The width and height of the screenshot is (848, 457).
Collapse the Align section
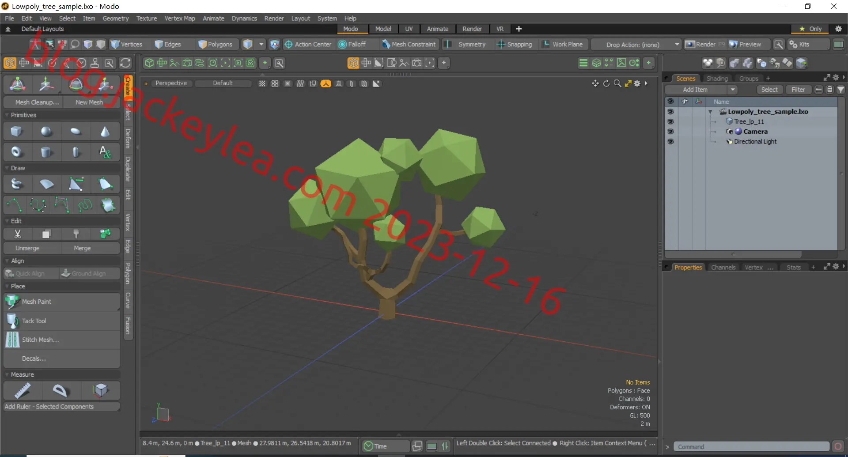[x=7, y=261]
